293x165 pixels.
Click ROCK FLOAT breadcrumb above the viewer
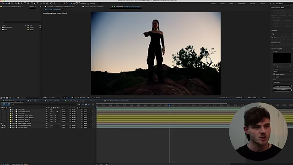tap(53, 9)
